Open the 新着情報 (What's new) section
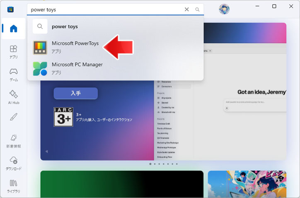This screenshot has width=300, height=198. coord(14,141)
